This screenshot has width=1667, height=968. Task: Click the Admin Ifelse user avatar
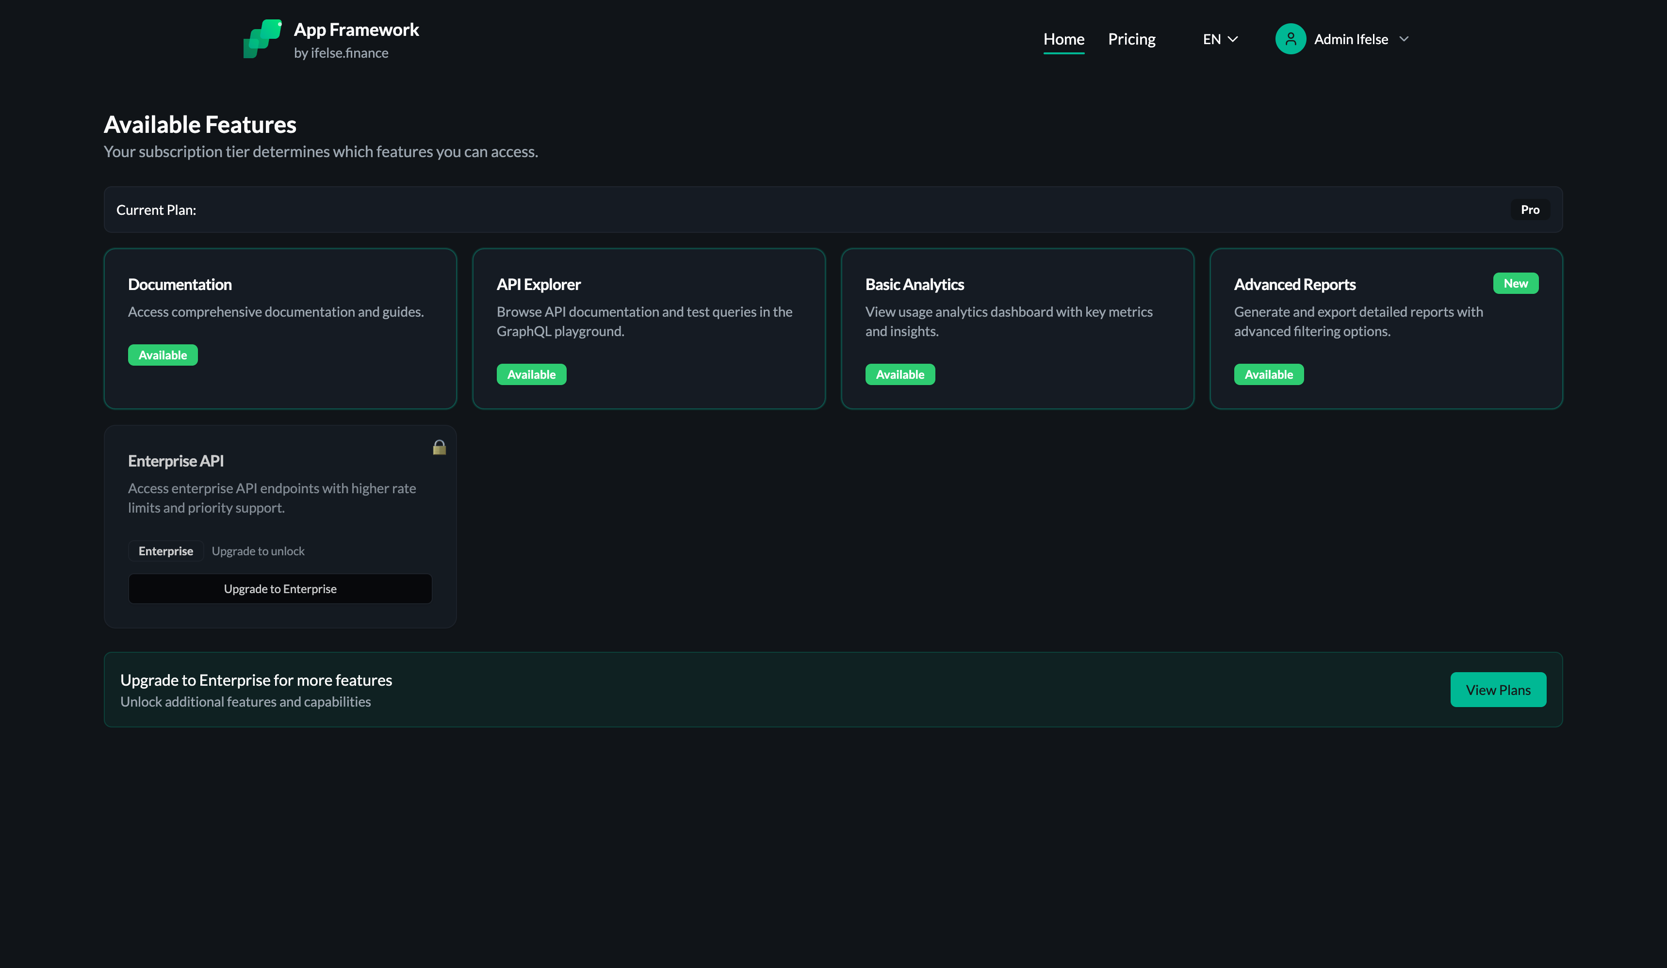point(1290,39)
